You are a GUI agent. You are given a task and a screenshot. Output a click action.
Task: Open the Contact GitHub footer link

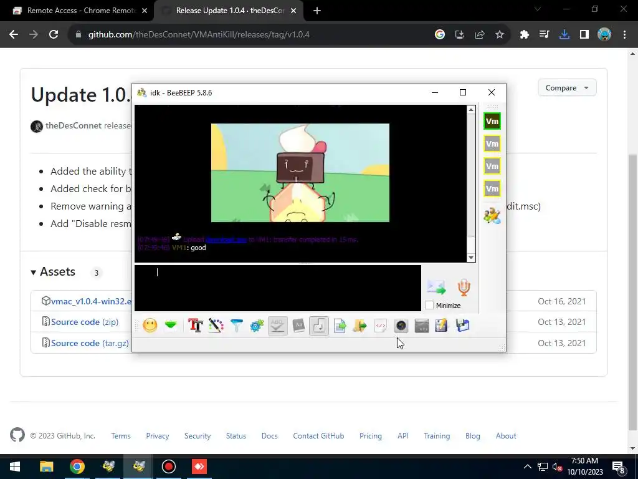point(318,436)
